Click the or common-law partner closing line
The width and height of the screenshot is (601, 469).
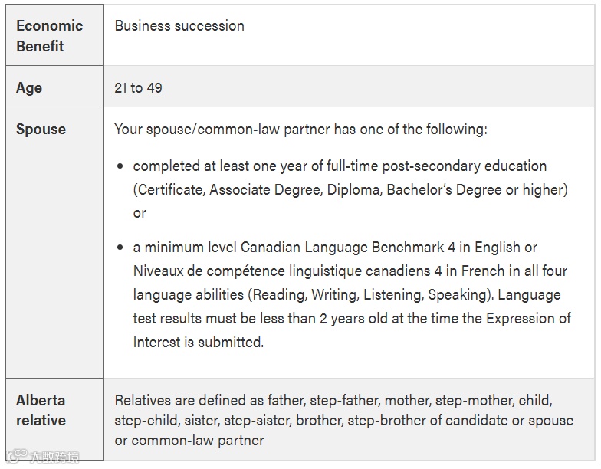(189, 440)
